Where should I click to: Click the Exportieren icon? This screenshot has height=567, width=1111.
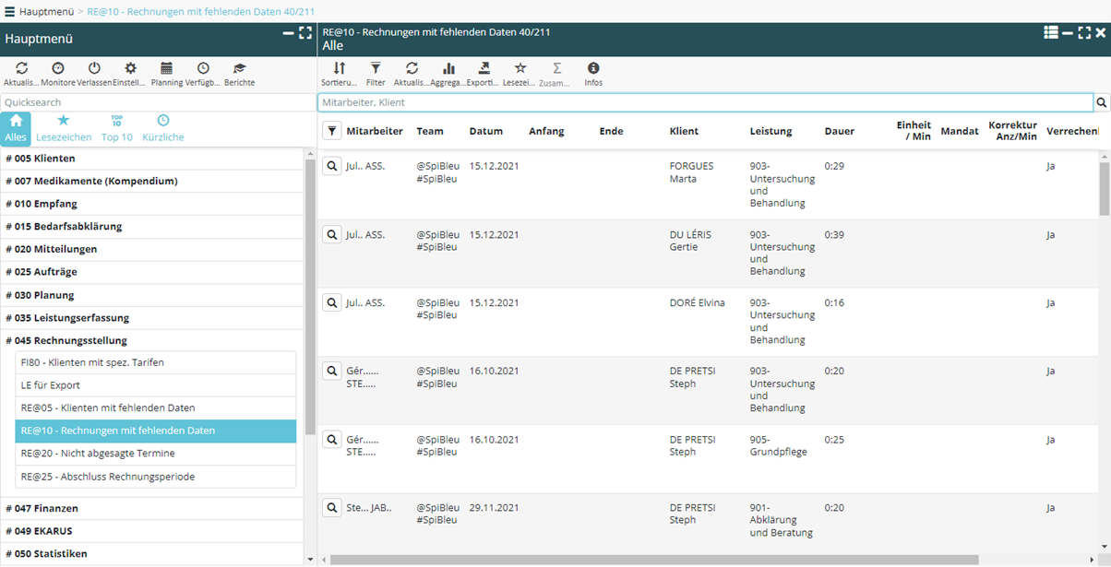[x=484, y=69]
